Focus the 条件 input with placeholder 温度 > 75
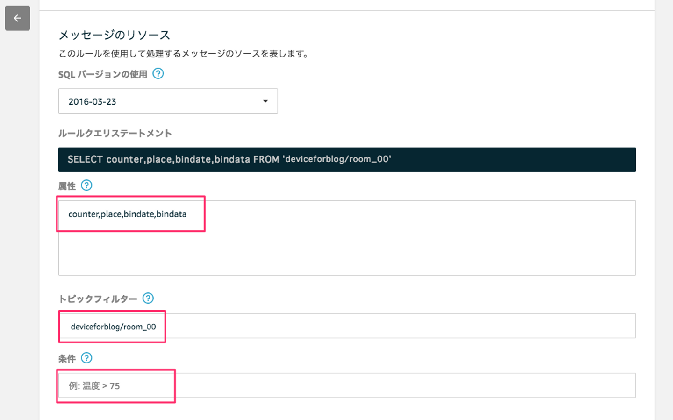 (x=346, y=386)
